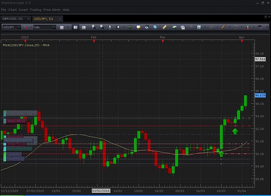The image size is (271, 196).
Task: Click the MVA(USD/JPY.Close,25) indicator label
Action: coord(26,45)
